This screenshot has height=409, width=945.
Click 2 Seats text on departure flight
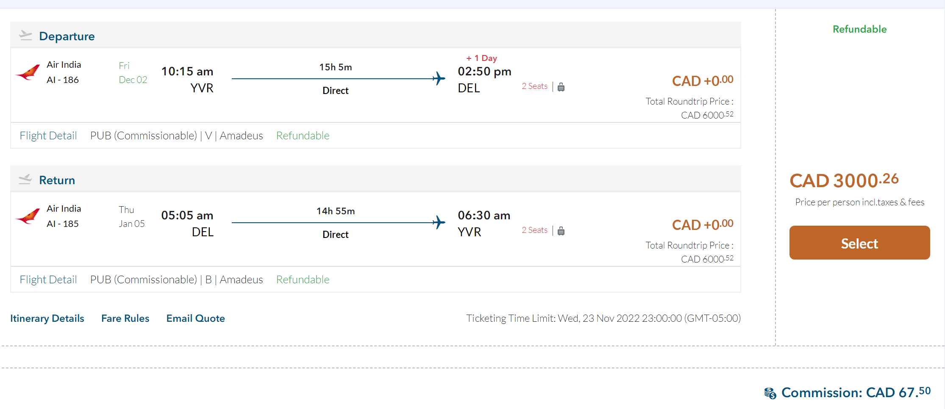(534, 86)
